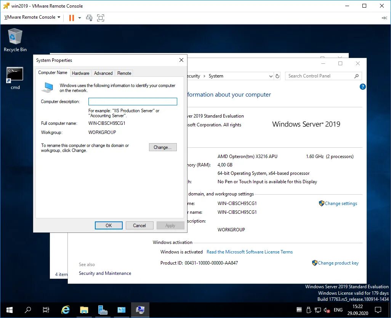Click the Change button to rename computer

pyautogui.click(x=163, y=147)
